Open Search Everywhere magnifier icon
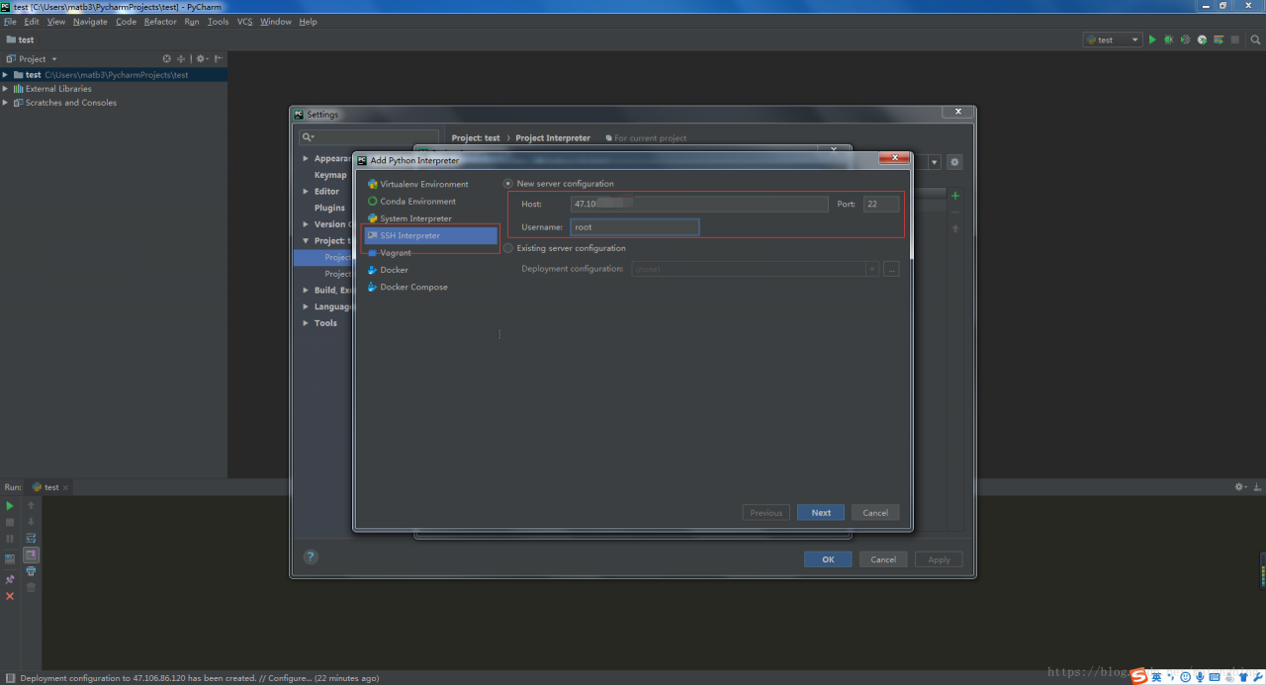The image size is (1266, 685). (1256, 40)
